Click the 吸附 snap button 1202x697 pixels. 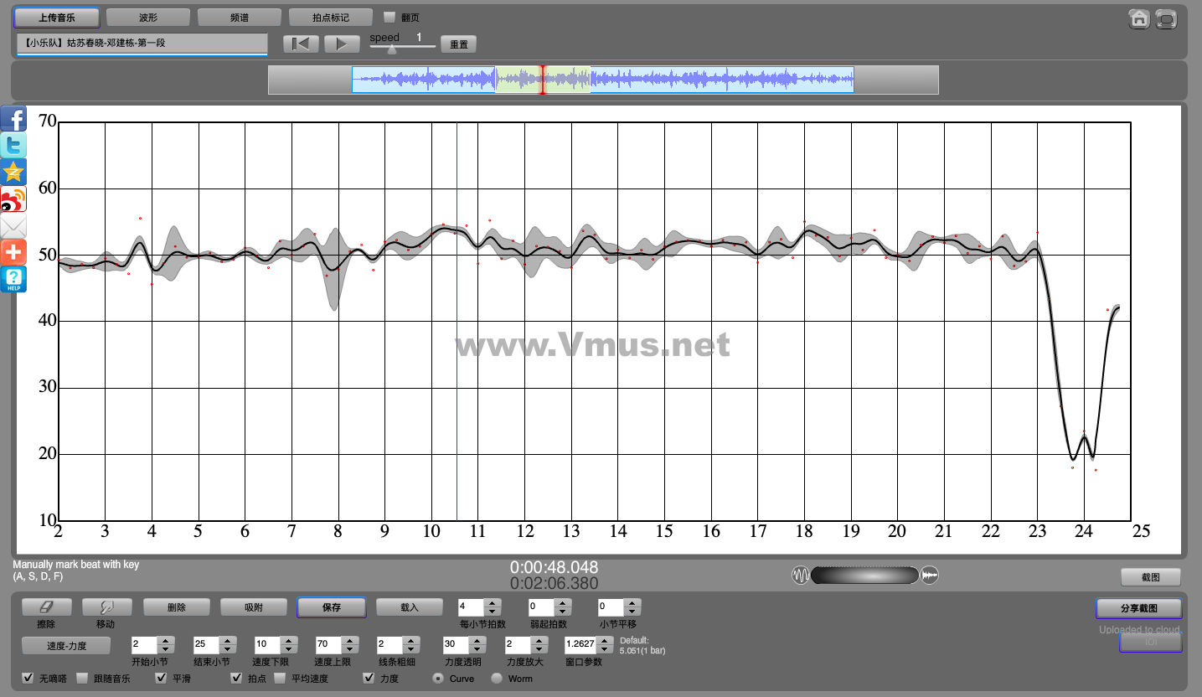254,607
